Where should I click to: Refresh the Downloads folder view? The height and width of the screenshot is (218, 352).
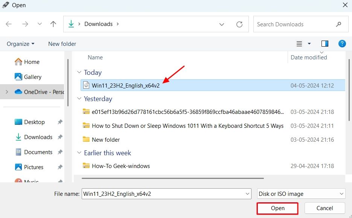click(x=239, y=24)
